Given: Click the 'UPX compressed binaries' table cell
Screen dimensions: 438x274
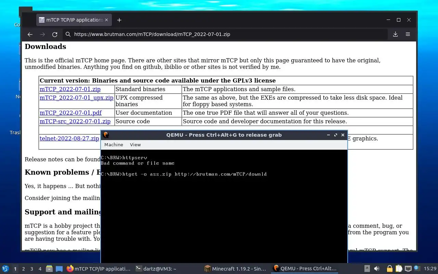Looking at the screenshot, I should [148, 101].
